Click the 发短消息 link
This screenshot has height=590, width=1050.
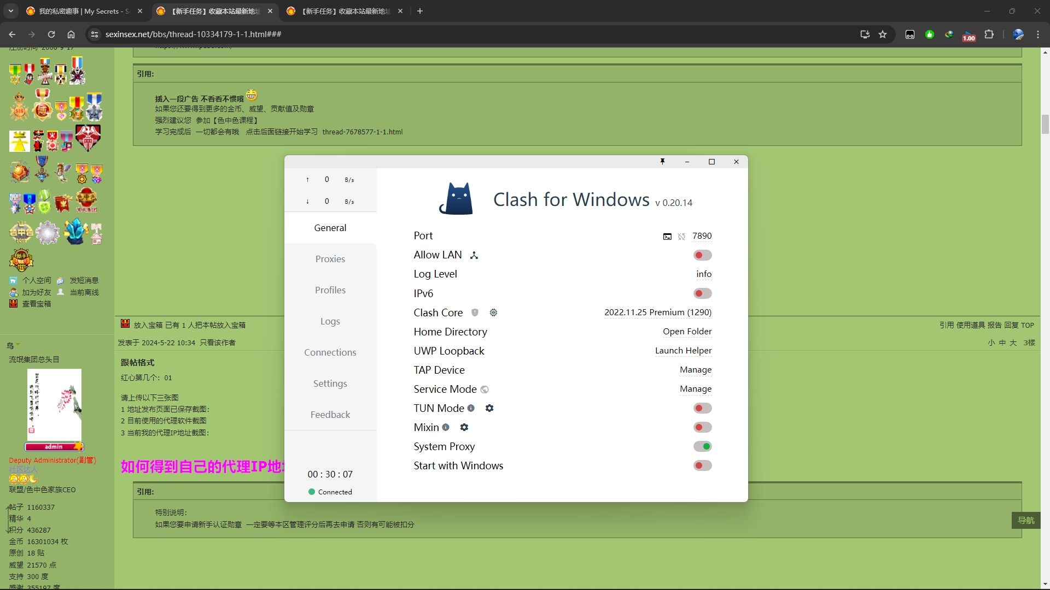pos(84,280)
